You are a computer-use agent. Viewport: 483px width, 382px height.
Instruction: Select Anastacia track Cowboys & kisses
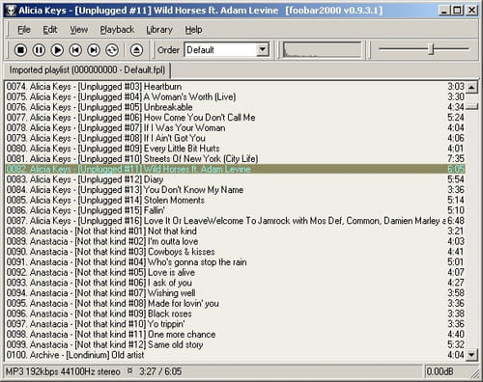235,252
